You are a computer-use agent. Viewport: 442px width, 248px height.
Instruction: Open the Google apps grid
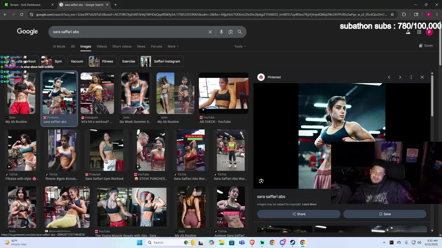point(419,32)
